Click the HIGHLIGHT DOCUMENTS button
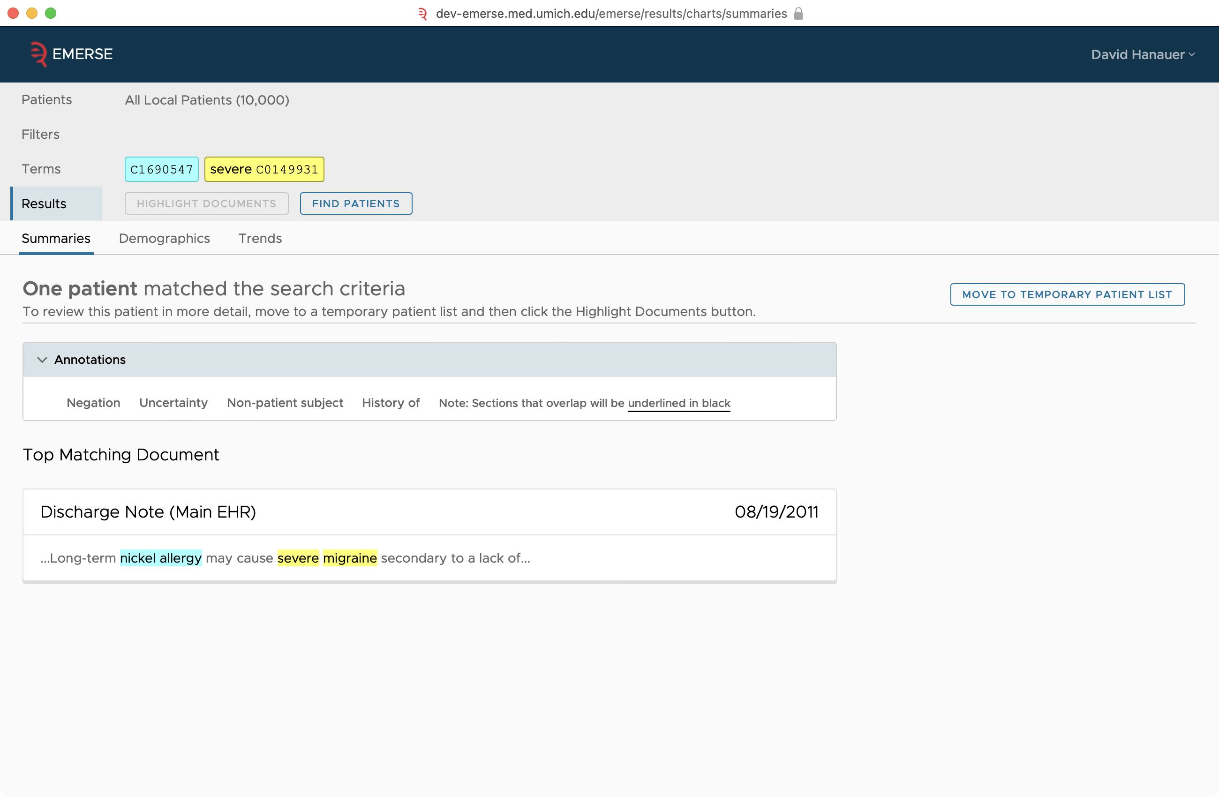This screenshot has height=797, width=1219. tap(206, 203)
